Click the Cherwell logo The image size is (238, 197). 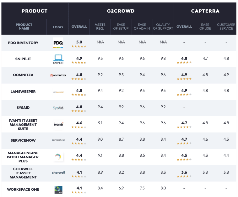[58, 172]
